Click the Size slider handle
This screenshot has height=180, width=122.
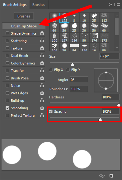[x=73, y=65]
